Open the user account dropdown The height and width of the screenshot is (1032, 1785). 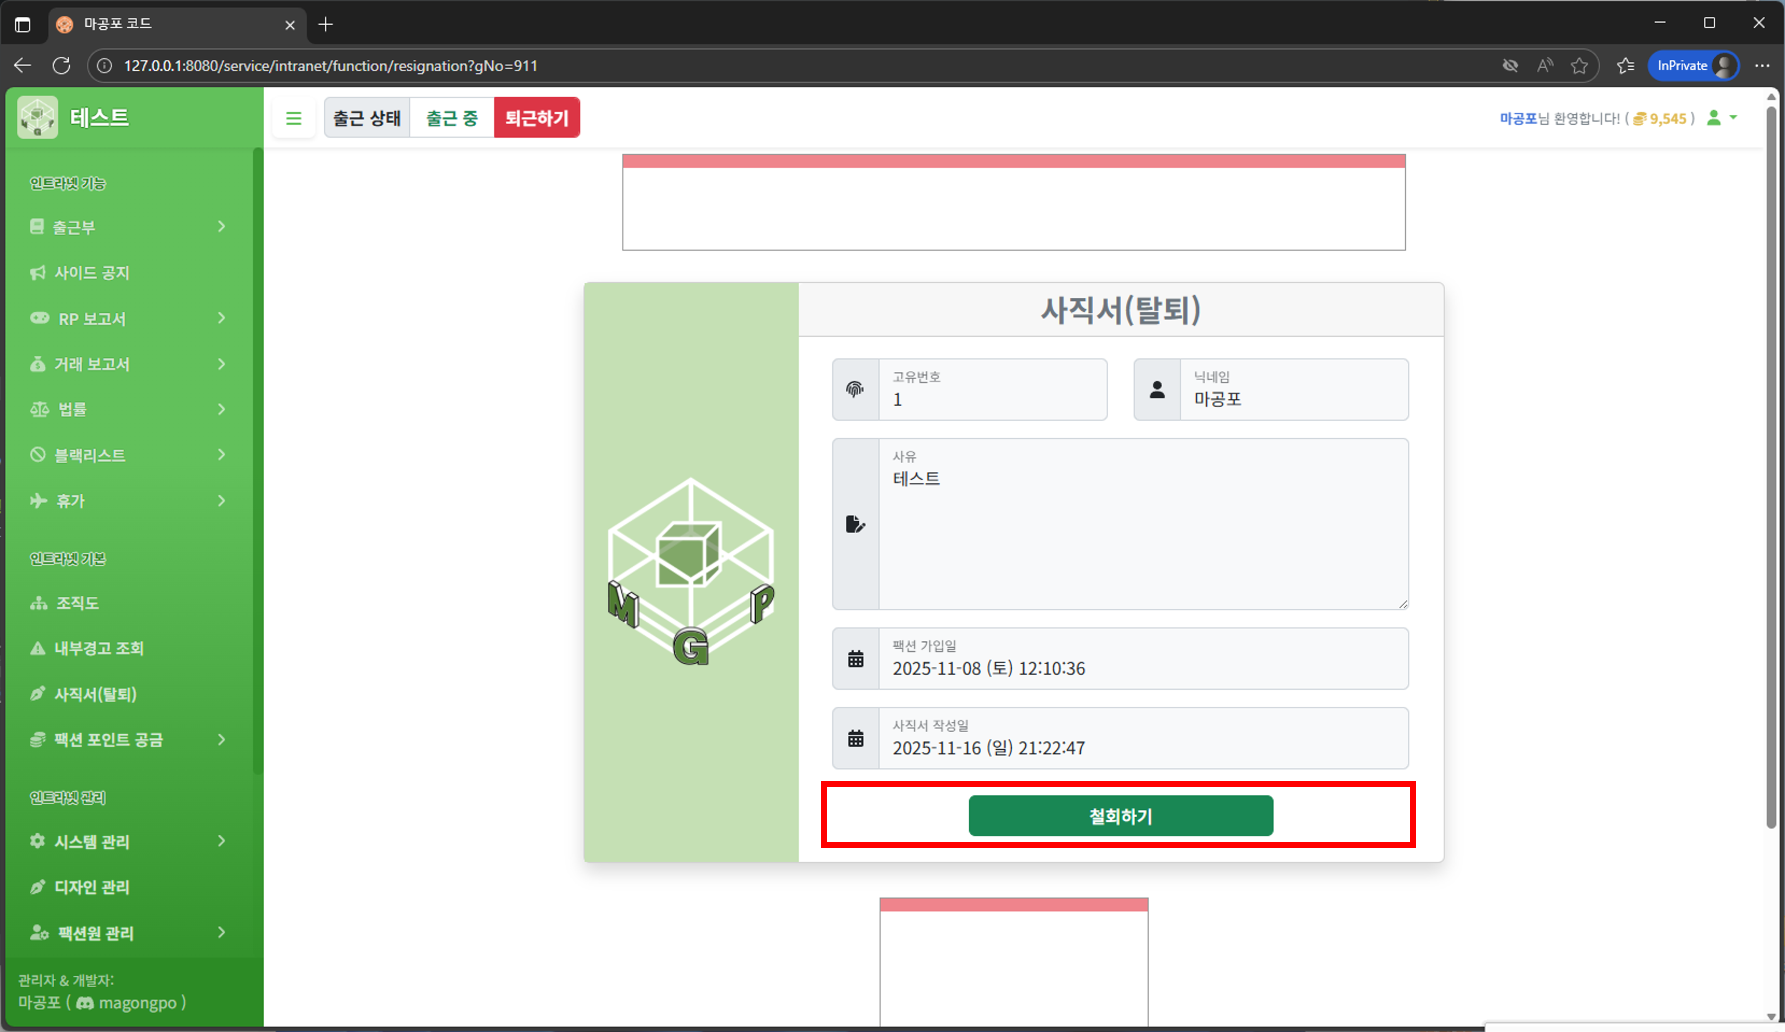[1722, 118]
